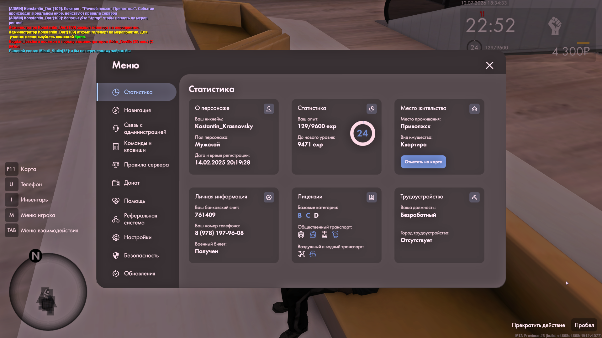Click the property type Квартира
This screenshot has height=338, width=602.
tap(413, 144)
